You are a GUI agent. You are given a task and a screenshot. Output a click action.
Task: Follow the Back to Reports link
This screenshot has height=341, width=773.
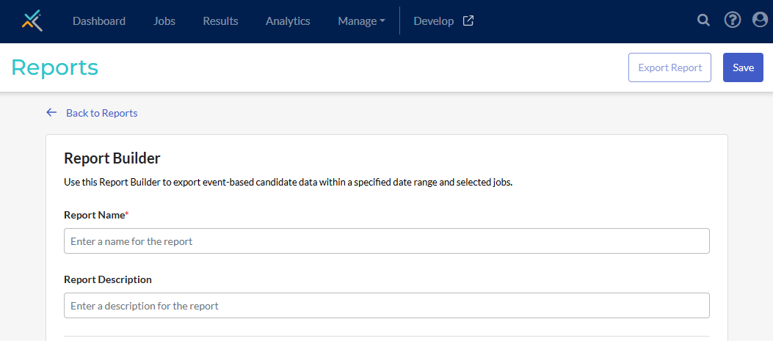click(x=101, y=113)
